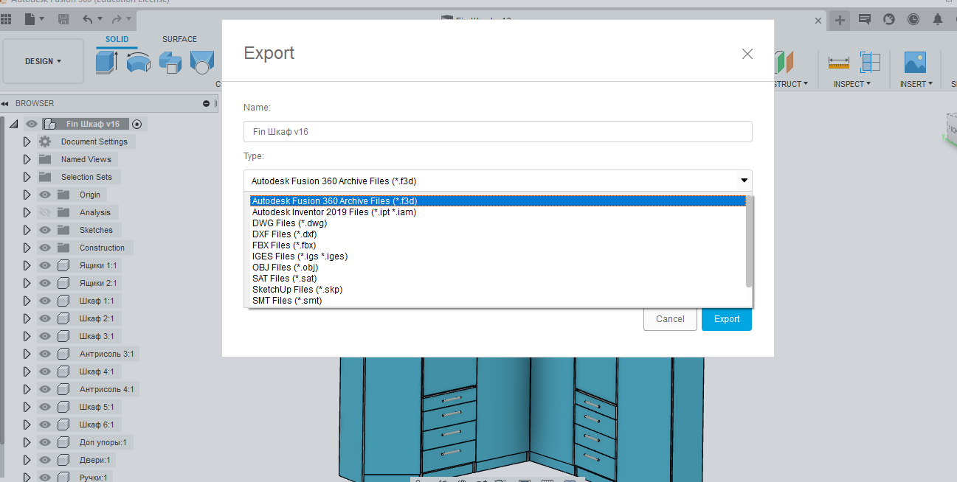Open the INSPECT panel dropdown
Screen dimensions: 957x482
click(x=852, y=84)
